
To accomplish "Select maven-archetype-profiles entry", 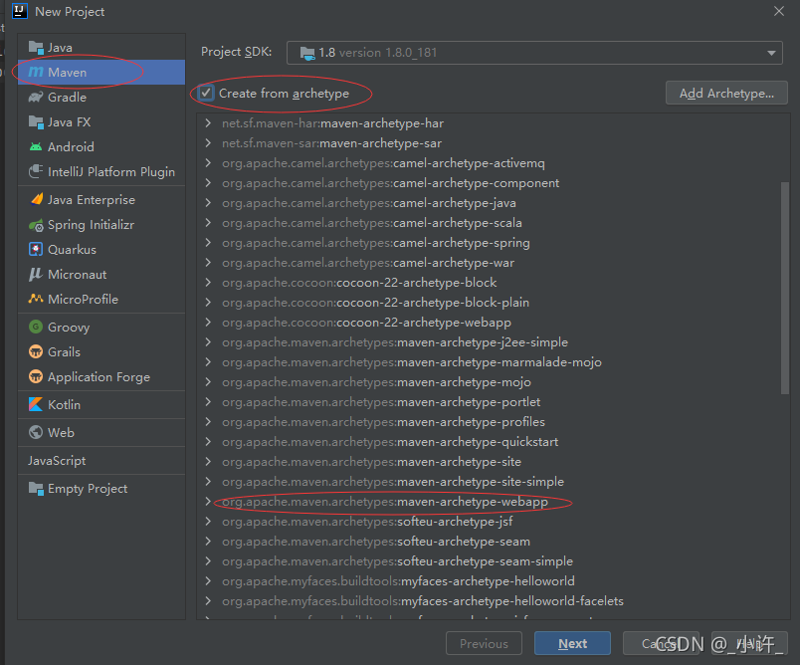I will [384, 421].
